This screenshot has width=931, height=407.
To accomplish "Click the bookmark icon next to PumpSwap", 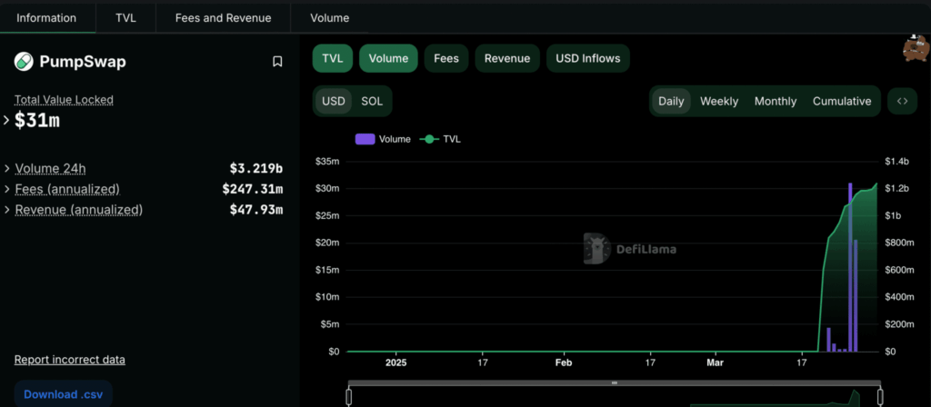I will tap(277, 62).
